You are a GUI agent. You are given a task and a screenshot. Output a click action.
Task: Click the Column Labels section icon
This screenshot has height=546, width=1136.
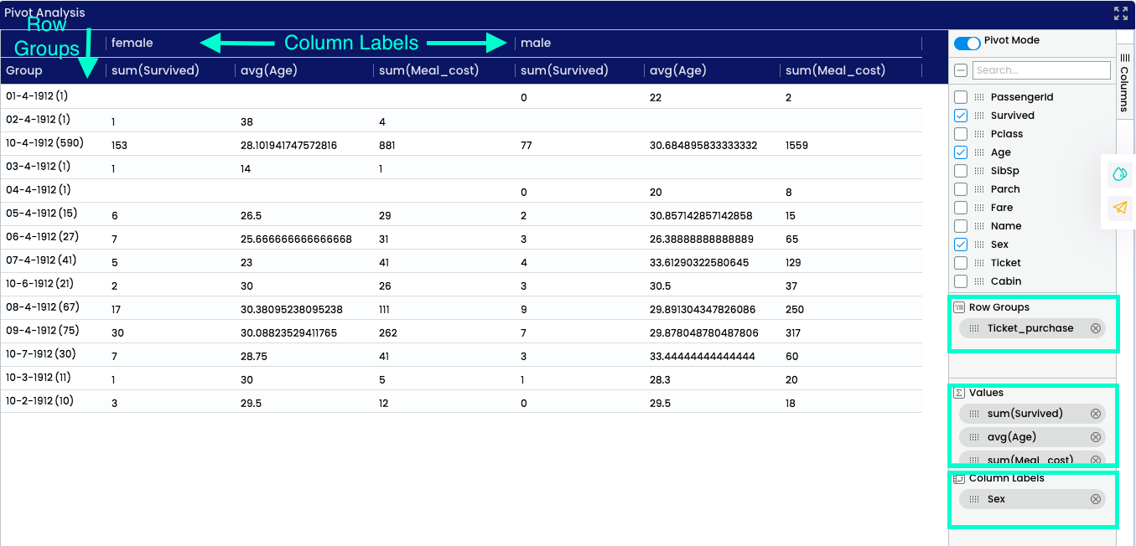coord(959,478)
